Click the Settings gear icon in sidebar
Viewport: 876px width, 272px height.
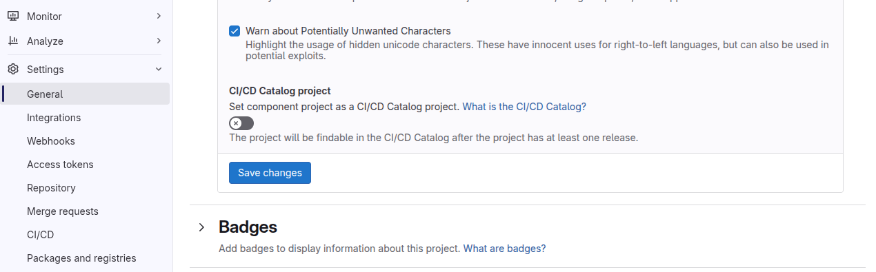click(12, 69)
